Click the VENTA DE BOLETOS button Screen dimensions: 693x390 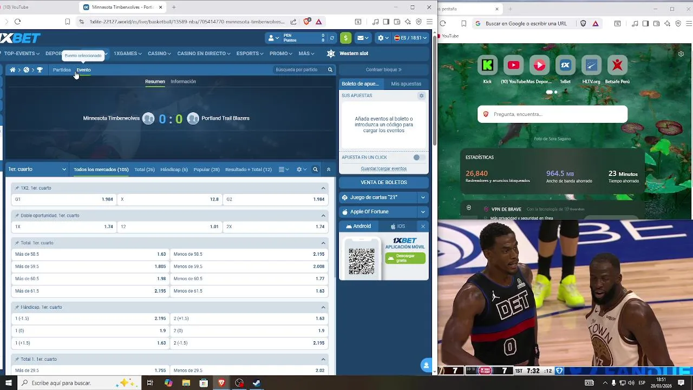coord(384,183)
